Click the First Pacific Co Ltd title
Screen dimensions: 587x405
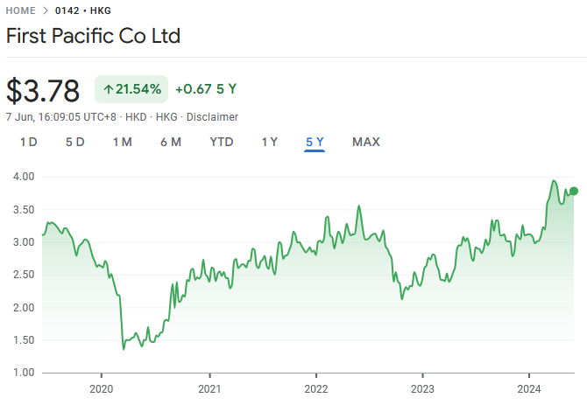(93, 38)
